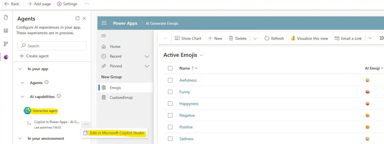384x144 pixels.
Task: Check the Sadness row checkbox
Action: 170,139
